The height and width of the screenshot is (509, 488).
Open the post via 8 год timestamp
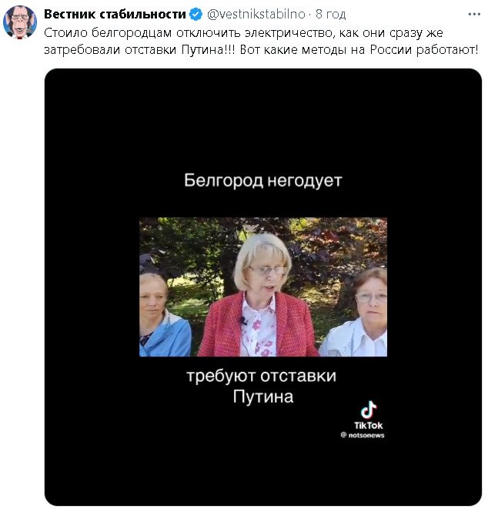click(x=331, y=15)
